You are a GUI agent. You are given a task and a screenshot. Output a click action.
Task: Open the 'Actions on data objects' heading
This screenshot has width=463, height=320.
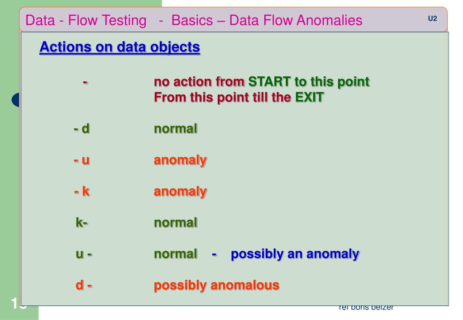pos(120,47)
